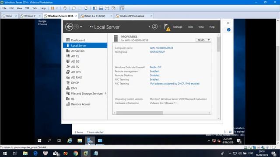The width and height of the screenshot is (280, 157).
Task: Open File Explorer in guest taskbar
Action: (80, 140)
